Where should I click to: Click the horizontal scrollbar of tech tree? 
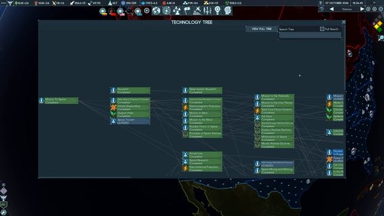85,177
